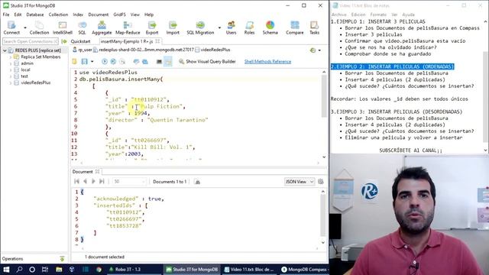Expand the videoRedesPlus database node

(11, 83)
